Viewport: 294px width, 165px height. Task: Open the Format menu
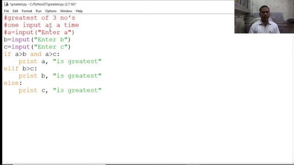click(27, 11)
